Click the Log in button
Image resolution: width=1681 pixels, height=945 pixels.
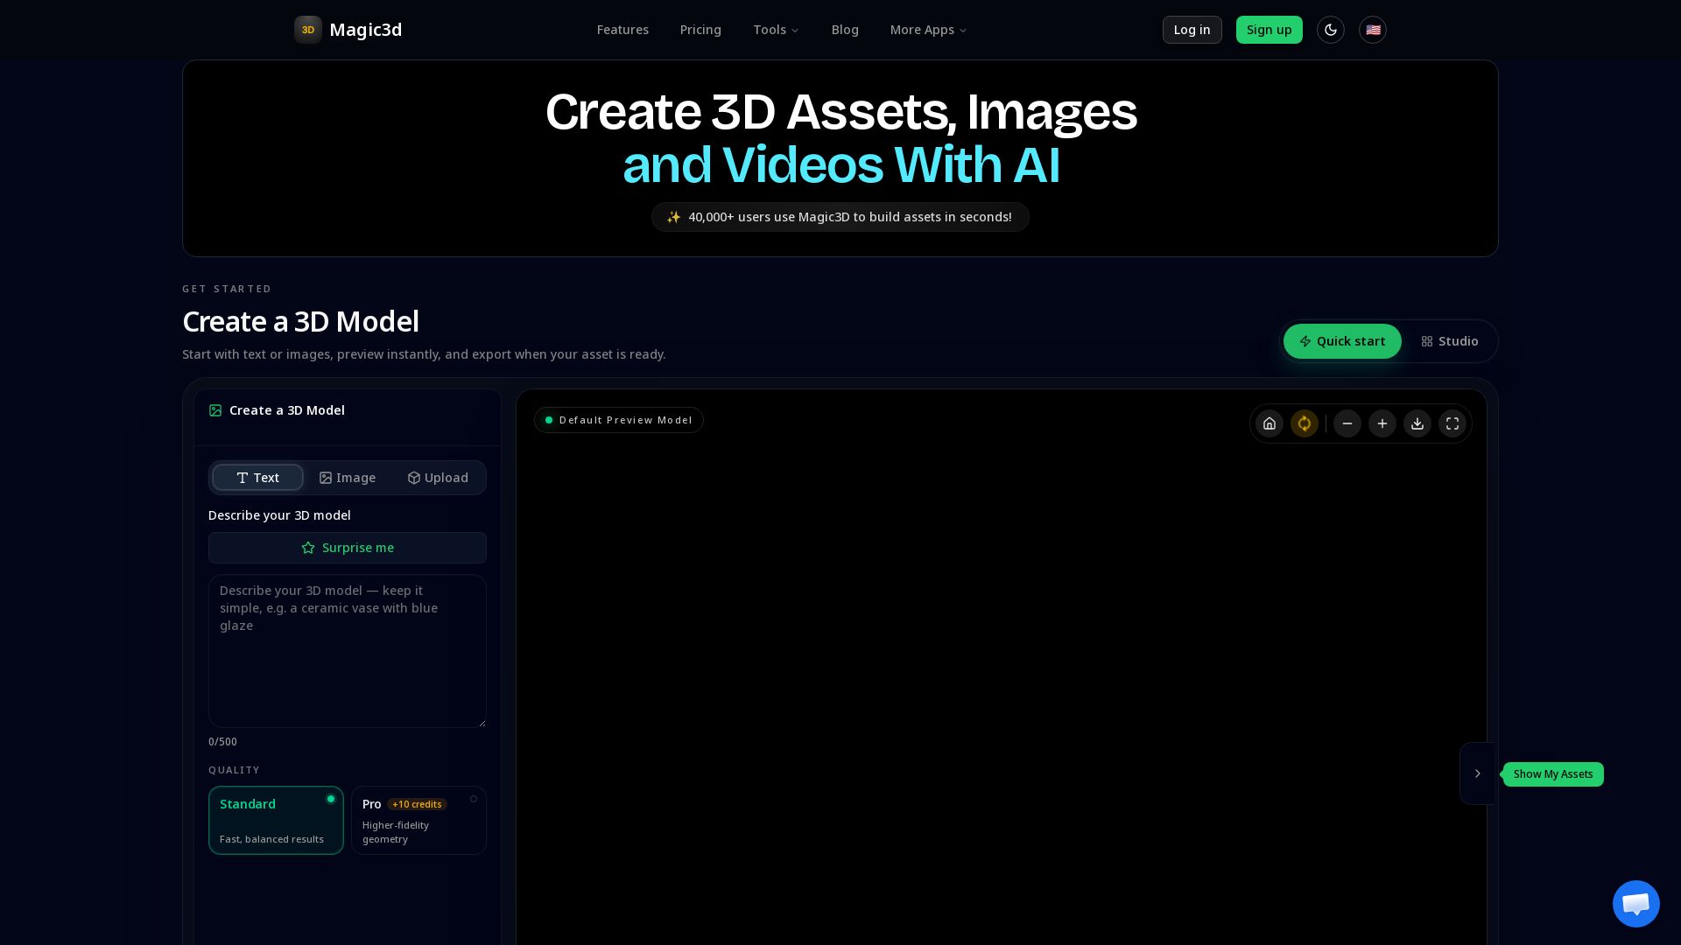pyautogui.click(x=1192, y=30)
